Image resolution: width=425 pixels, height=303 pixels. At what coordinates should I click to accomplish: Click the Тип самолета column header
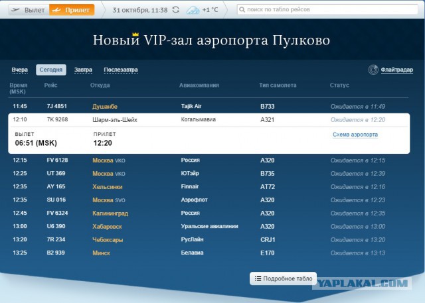pos(278,86)
